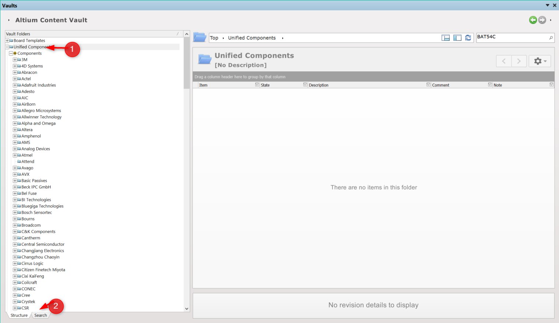The width and height of the screenshot is (559, 323).
Task: Expand the Analog Devices folder
Action: click(x=15, y=149)
